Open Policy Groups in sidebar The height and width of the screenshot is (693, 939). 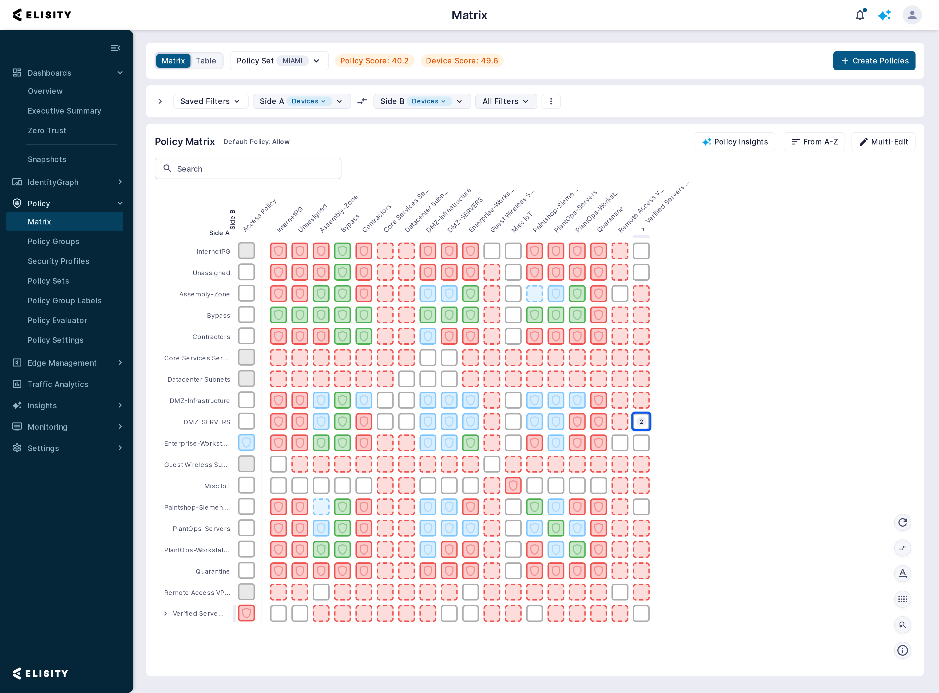[x=53, y=241]
